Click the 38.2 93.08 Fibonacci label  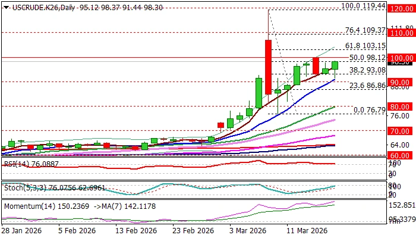[367, 70]
